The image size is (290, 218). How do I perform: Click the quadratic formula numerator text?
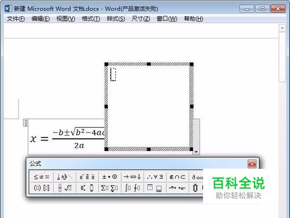tap(78, 132)
